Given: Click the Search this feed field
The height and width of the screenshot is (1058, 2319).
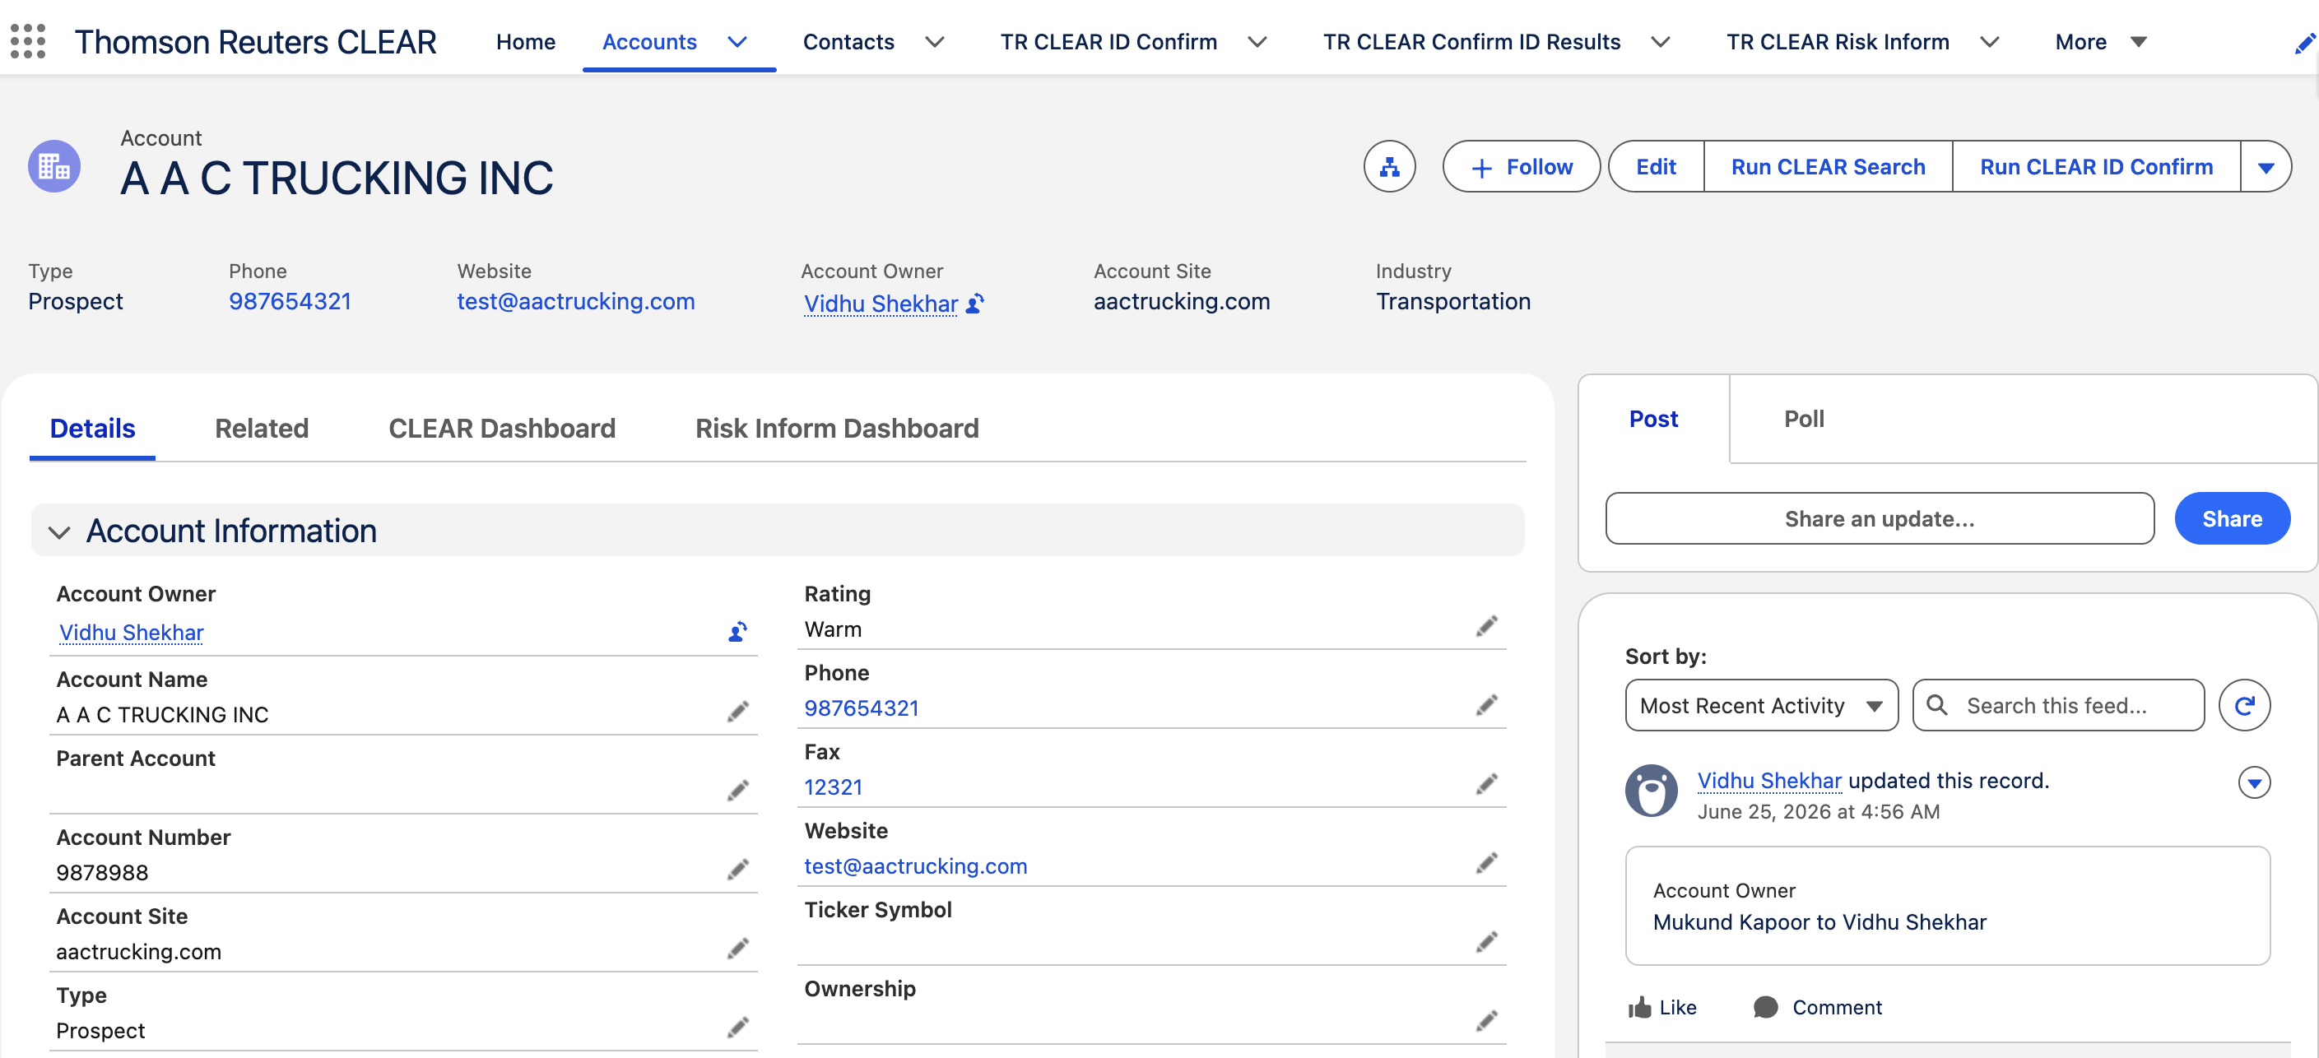Looking at the screenshot, I should [x=2058, y=705].
